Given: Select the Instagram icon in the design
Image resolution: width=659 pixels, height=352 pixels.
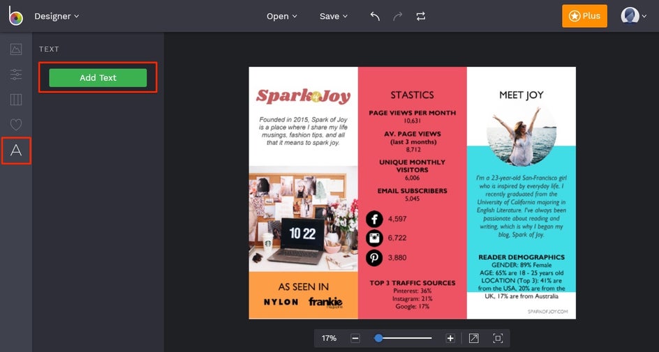Looking at the screenshot, I should (374, 238).
